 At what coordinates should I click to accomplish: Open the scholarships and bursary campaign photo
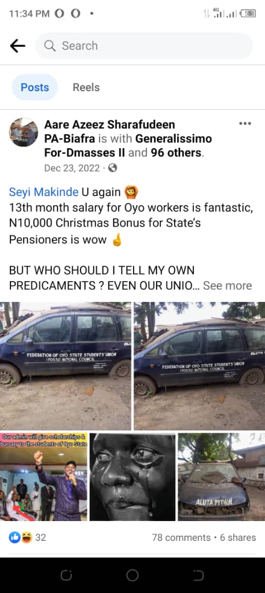tap(44, 477)
